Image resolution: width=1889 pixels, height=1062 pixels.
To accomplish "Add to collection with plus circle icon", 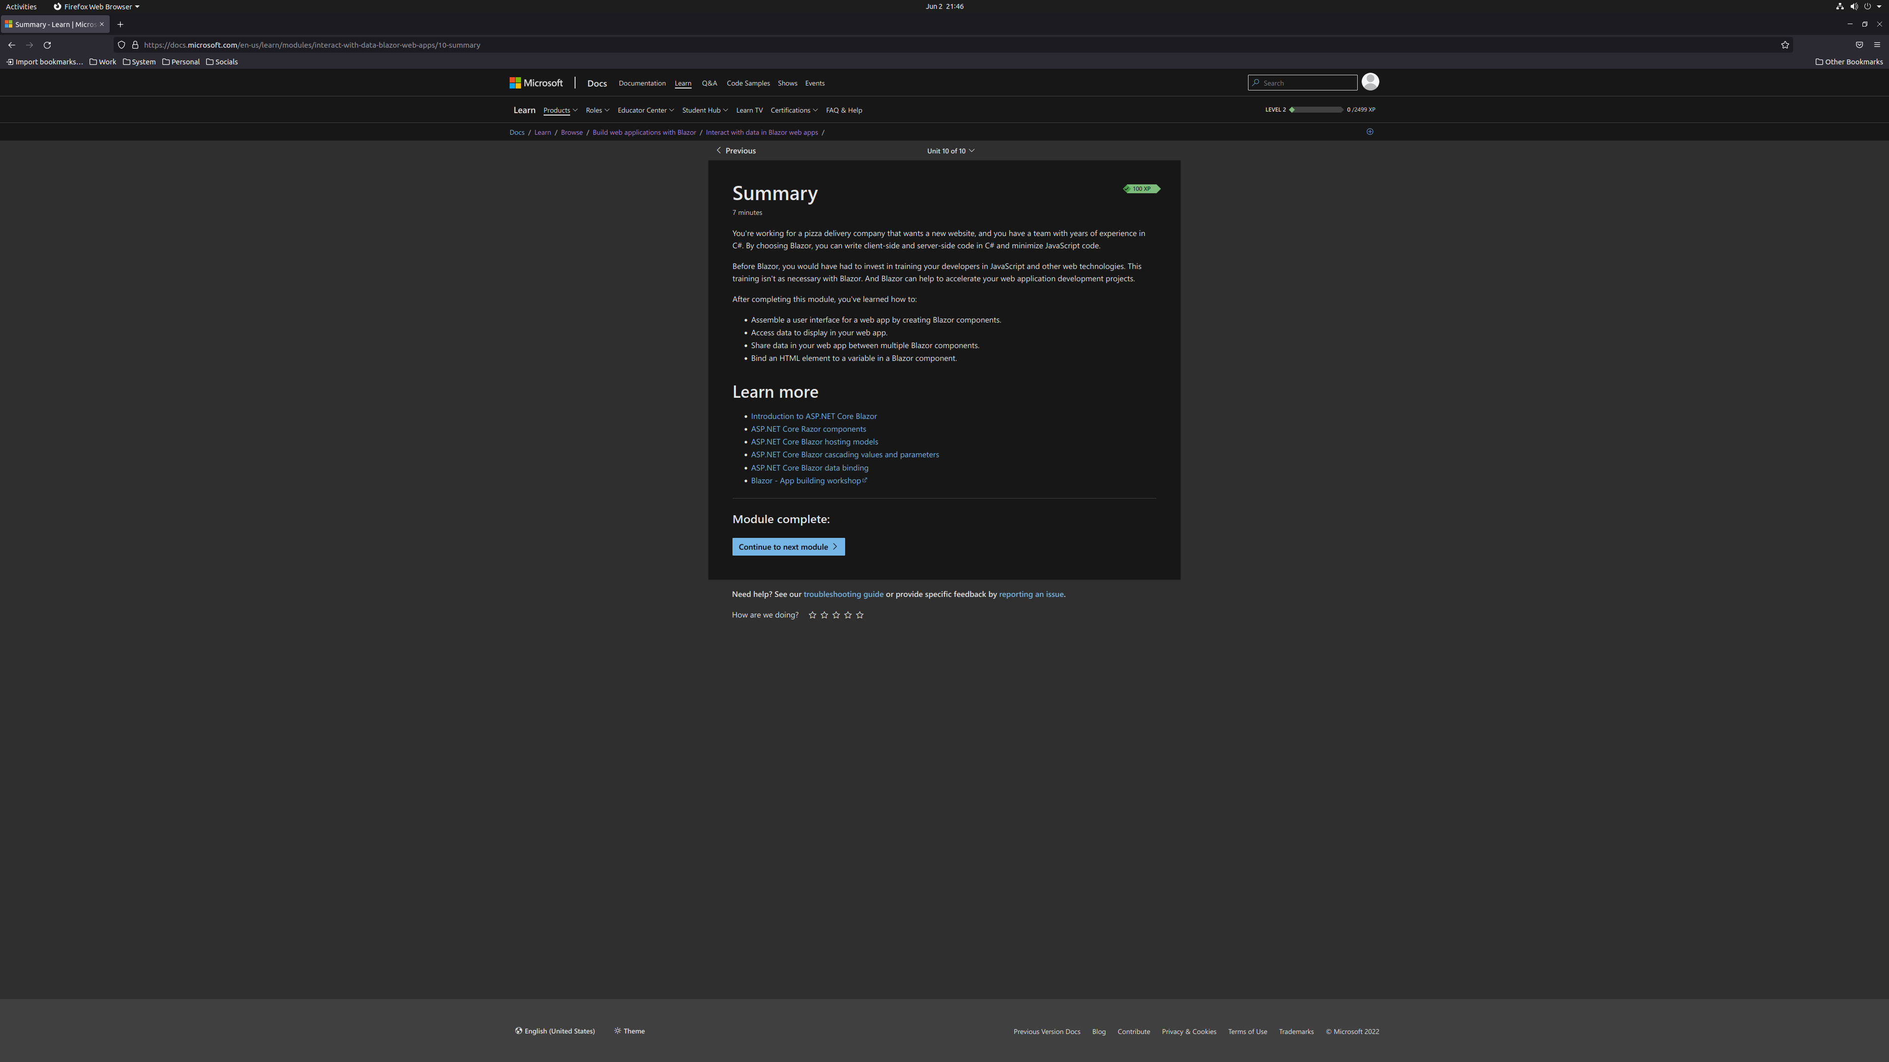I will pyautogui.click(x=1370, y=132).
